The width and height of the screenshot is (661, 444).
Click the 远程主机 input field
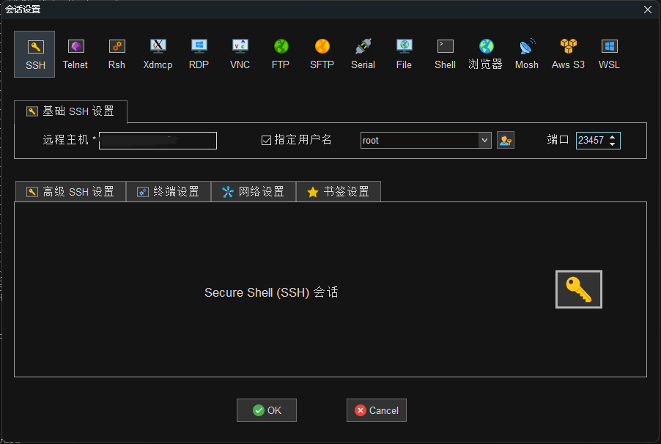158,140
